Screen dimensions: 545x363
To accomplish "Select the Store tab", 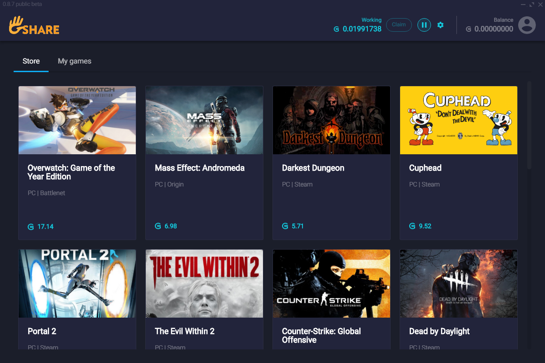I will 31,61.
